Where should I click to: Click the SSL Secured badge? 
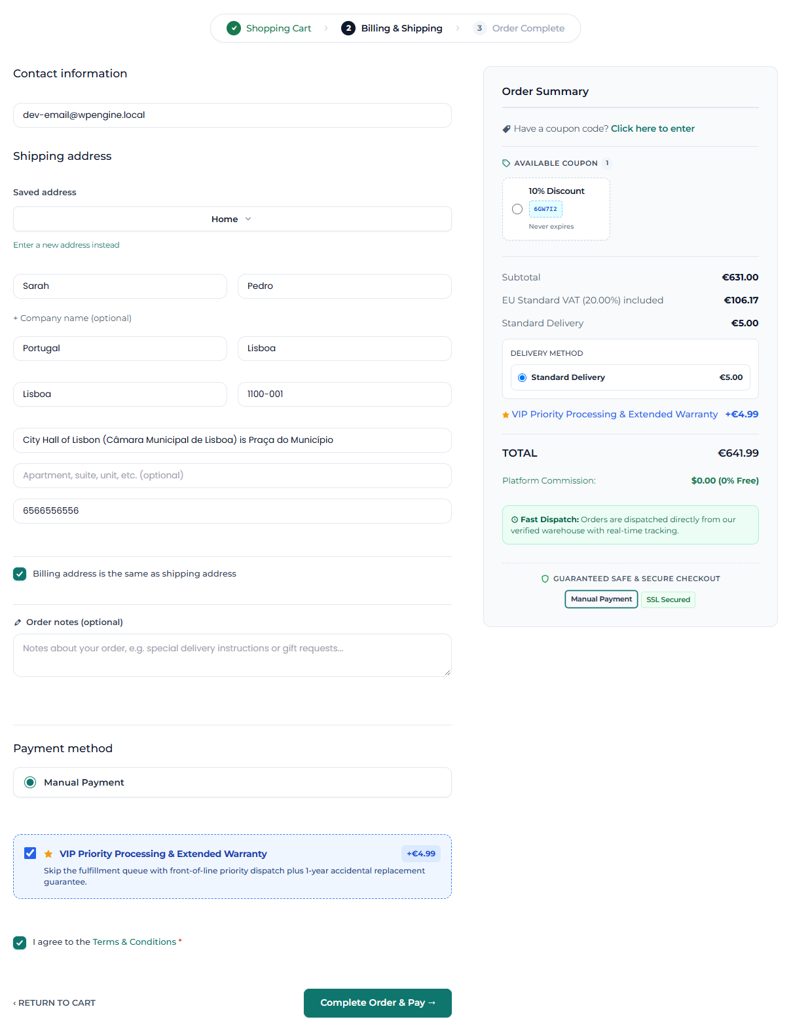click(668, 600)
